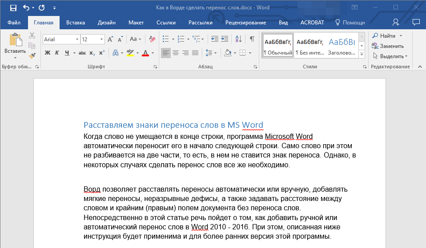The height and width of the screenshot is (248, 426).
Task: Click the Заменить button
Action: point(388,46)
